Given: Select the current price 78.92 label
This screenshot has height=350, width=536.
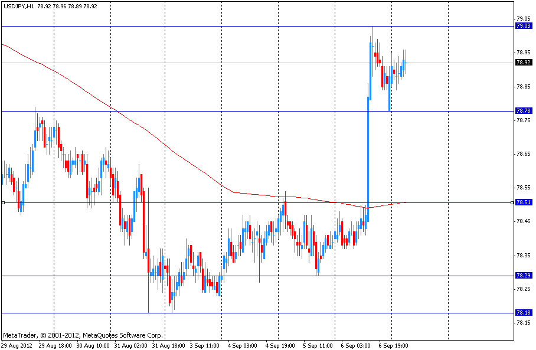Looking at the screenshot, I should point(524,63).
